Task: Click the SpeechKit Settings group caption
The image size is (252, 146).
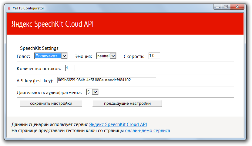Action: point(39,48)
